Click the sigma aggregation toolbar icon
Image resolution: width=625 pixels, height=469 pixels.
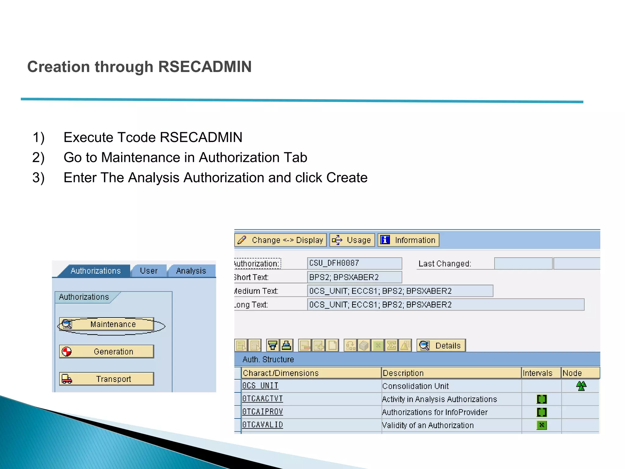pyautogui.click(x=392, y=346)
